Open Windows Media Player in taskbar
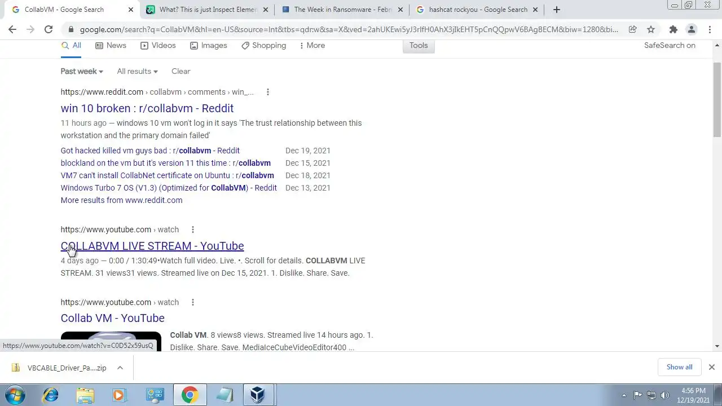722x406 pixels. (x=119, y=395)
